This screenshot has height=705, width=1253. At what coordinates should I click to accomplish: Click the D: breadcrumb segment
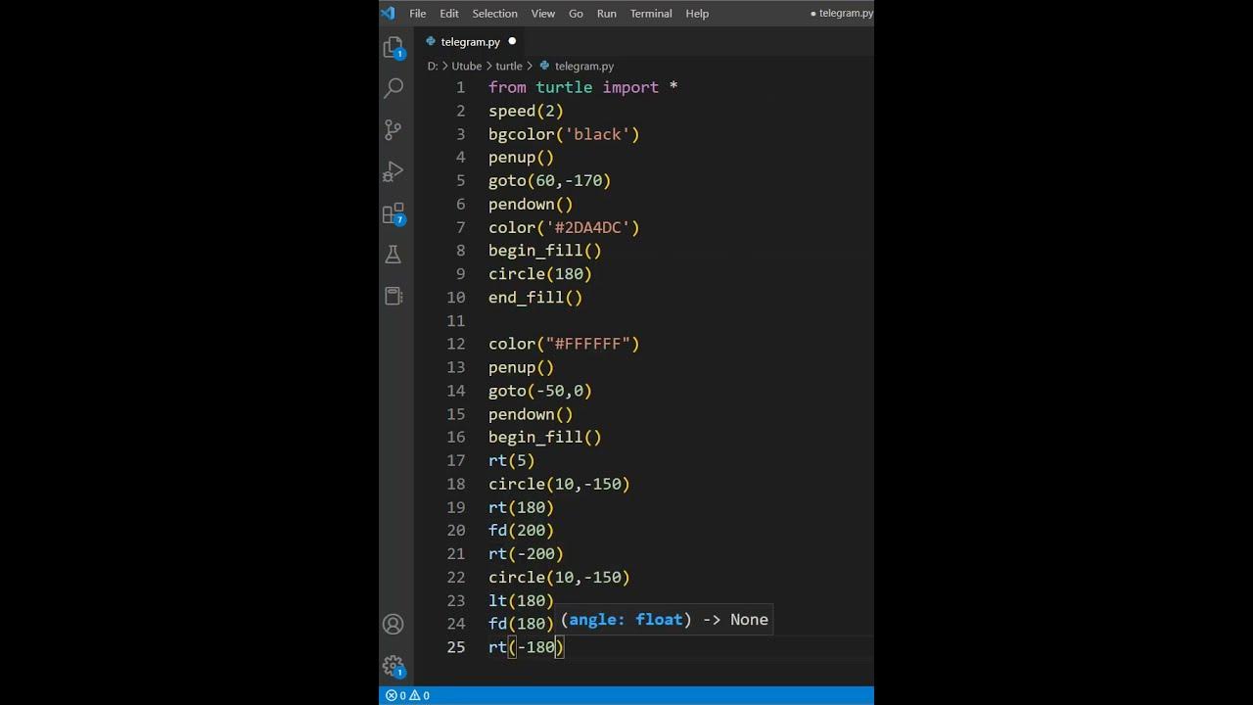(x=433, y=67)
